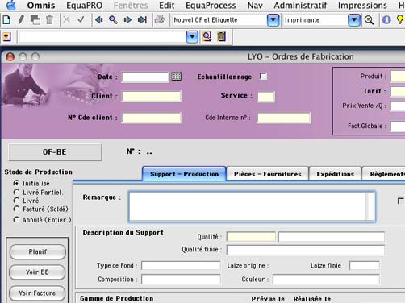Image resolution: width=405 pixels, height=303 pixels.
Task: Close the Ordres de Fabrication window
Action: 10,56
